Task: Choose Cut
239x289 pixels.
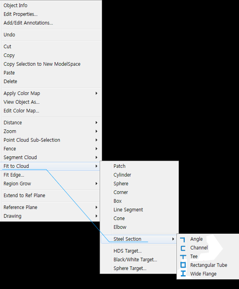Action: pyautogui.click(x=7, y=47)
